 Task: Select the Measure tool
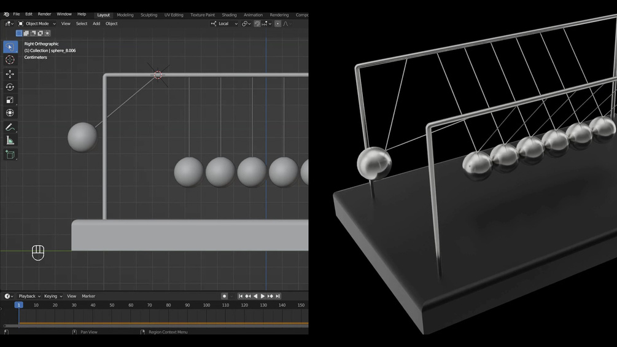(x=10, y=141)
